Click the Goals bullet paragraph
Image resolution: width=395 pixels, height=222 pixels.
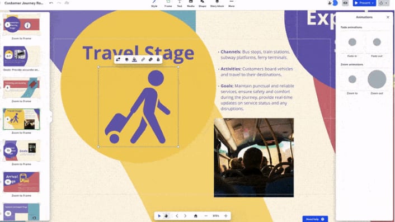click(257, 97)
